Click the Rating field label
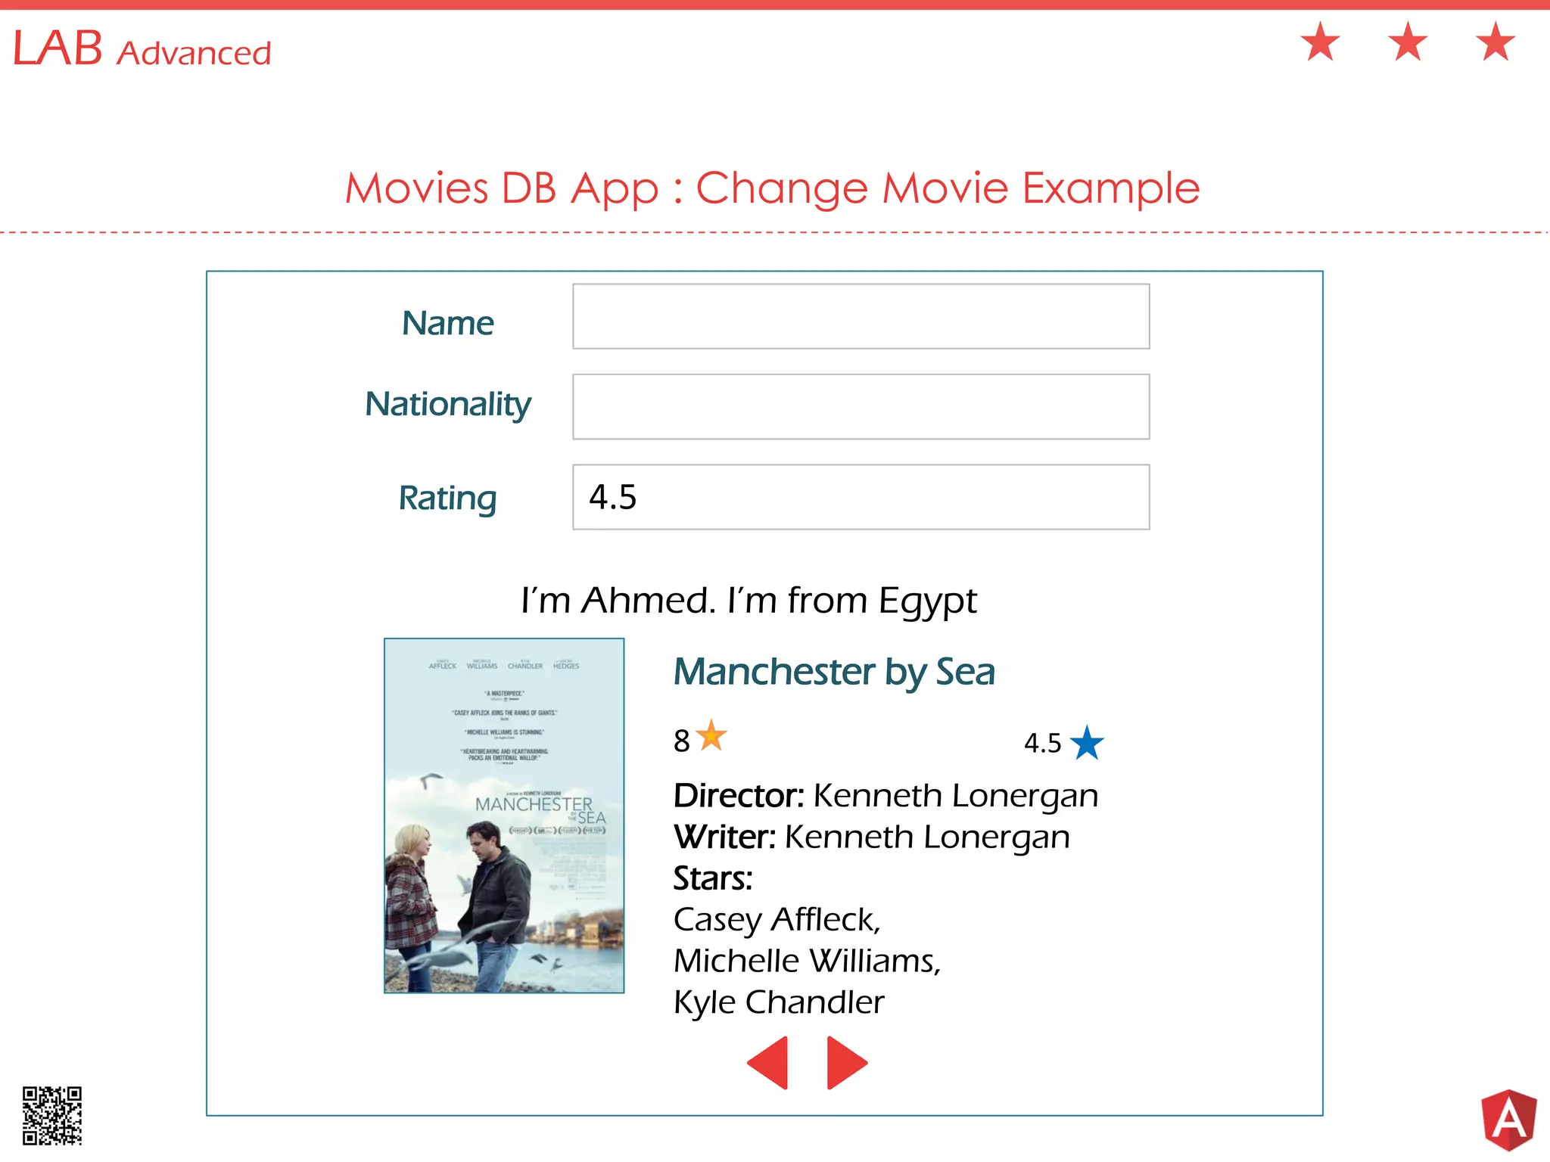 click(x=448, y=498)
